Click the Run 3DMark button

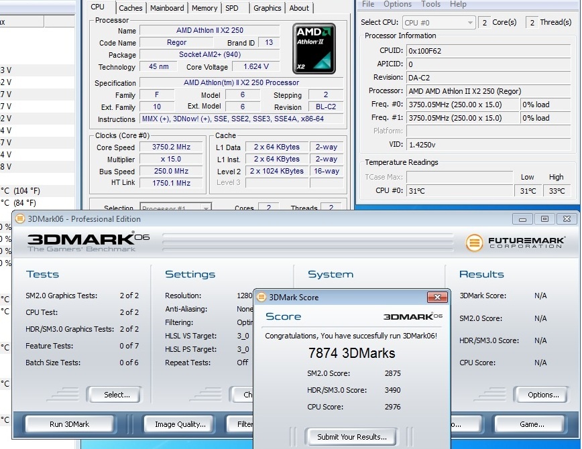coord(69,424)
